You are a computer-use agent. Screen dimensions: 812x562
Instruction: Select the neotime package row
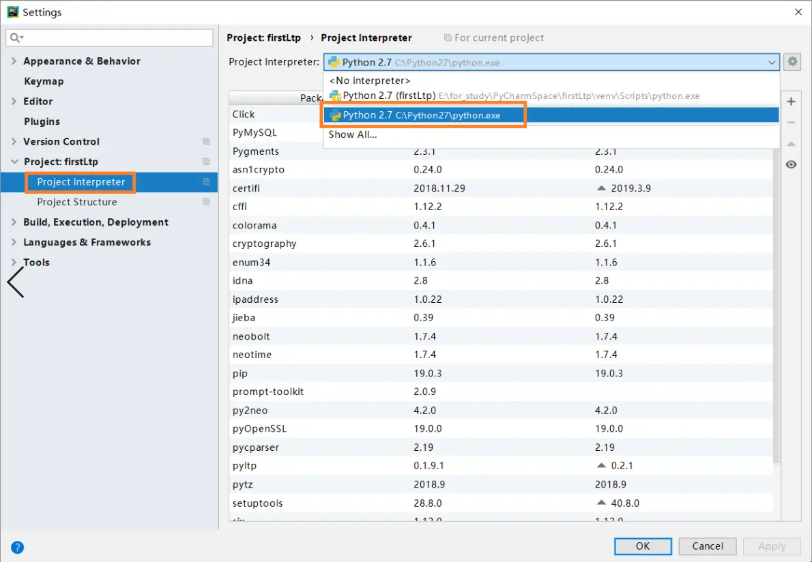502,355
